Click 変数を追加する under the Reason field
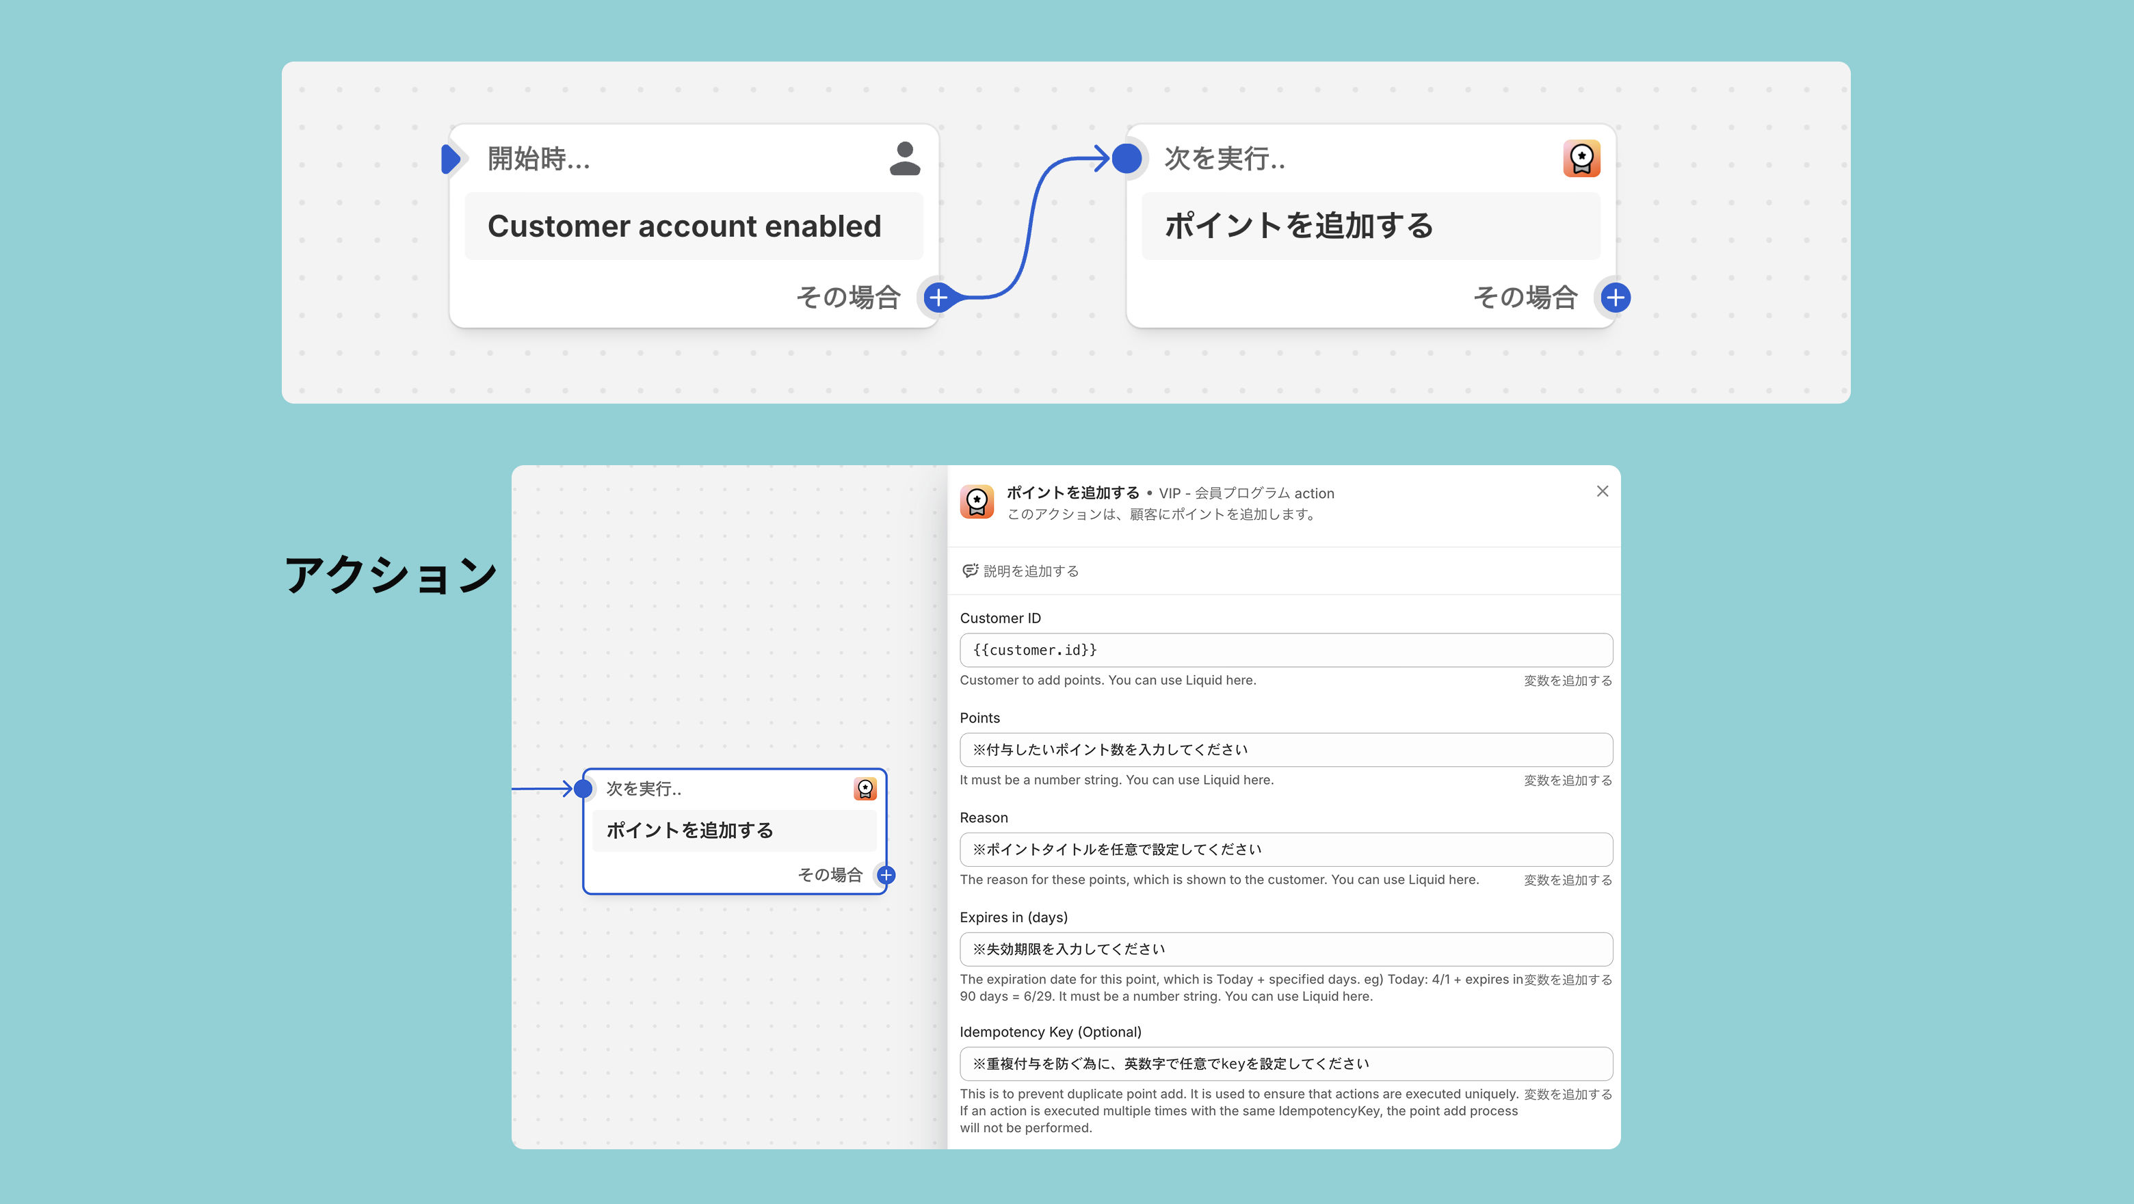 [1568, 880]
